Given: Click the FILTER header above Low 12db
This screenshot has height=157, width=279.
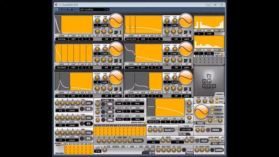Looking at the screenshot, I should (x=186, y=126).
